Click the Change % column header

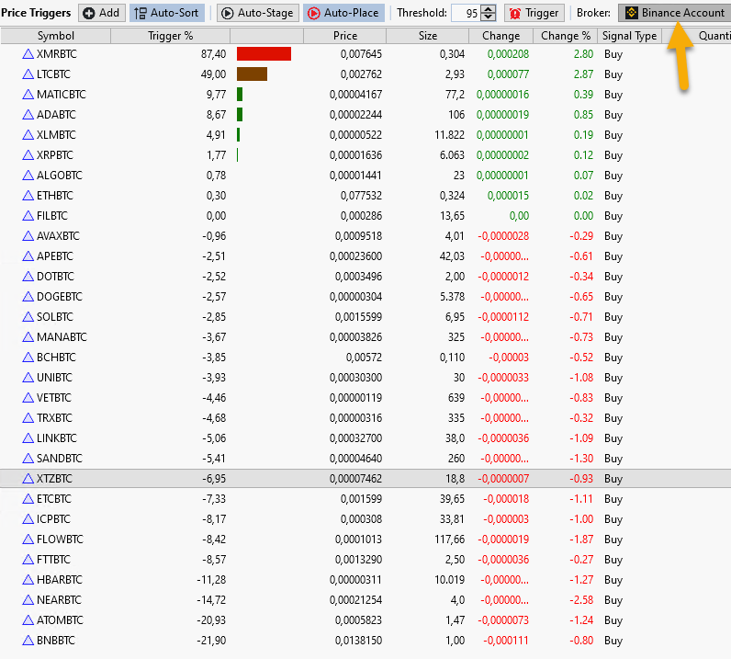[x=565, y=36]
